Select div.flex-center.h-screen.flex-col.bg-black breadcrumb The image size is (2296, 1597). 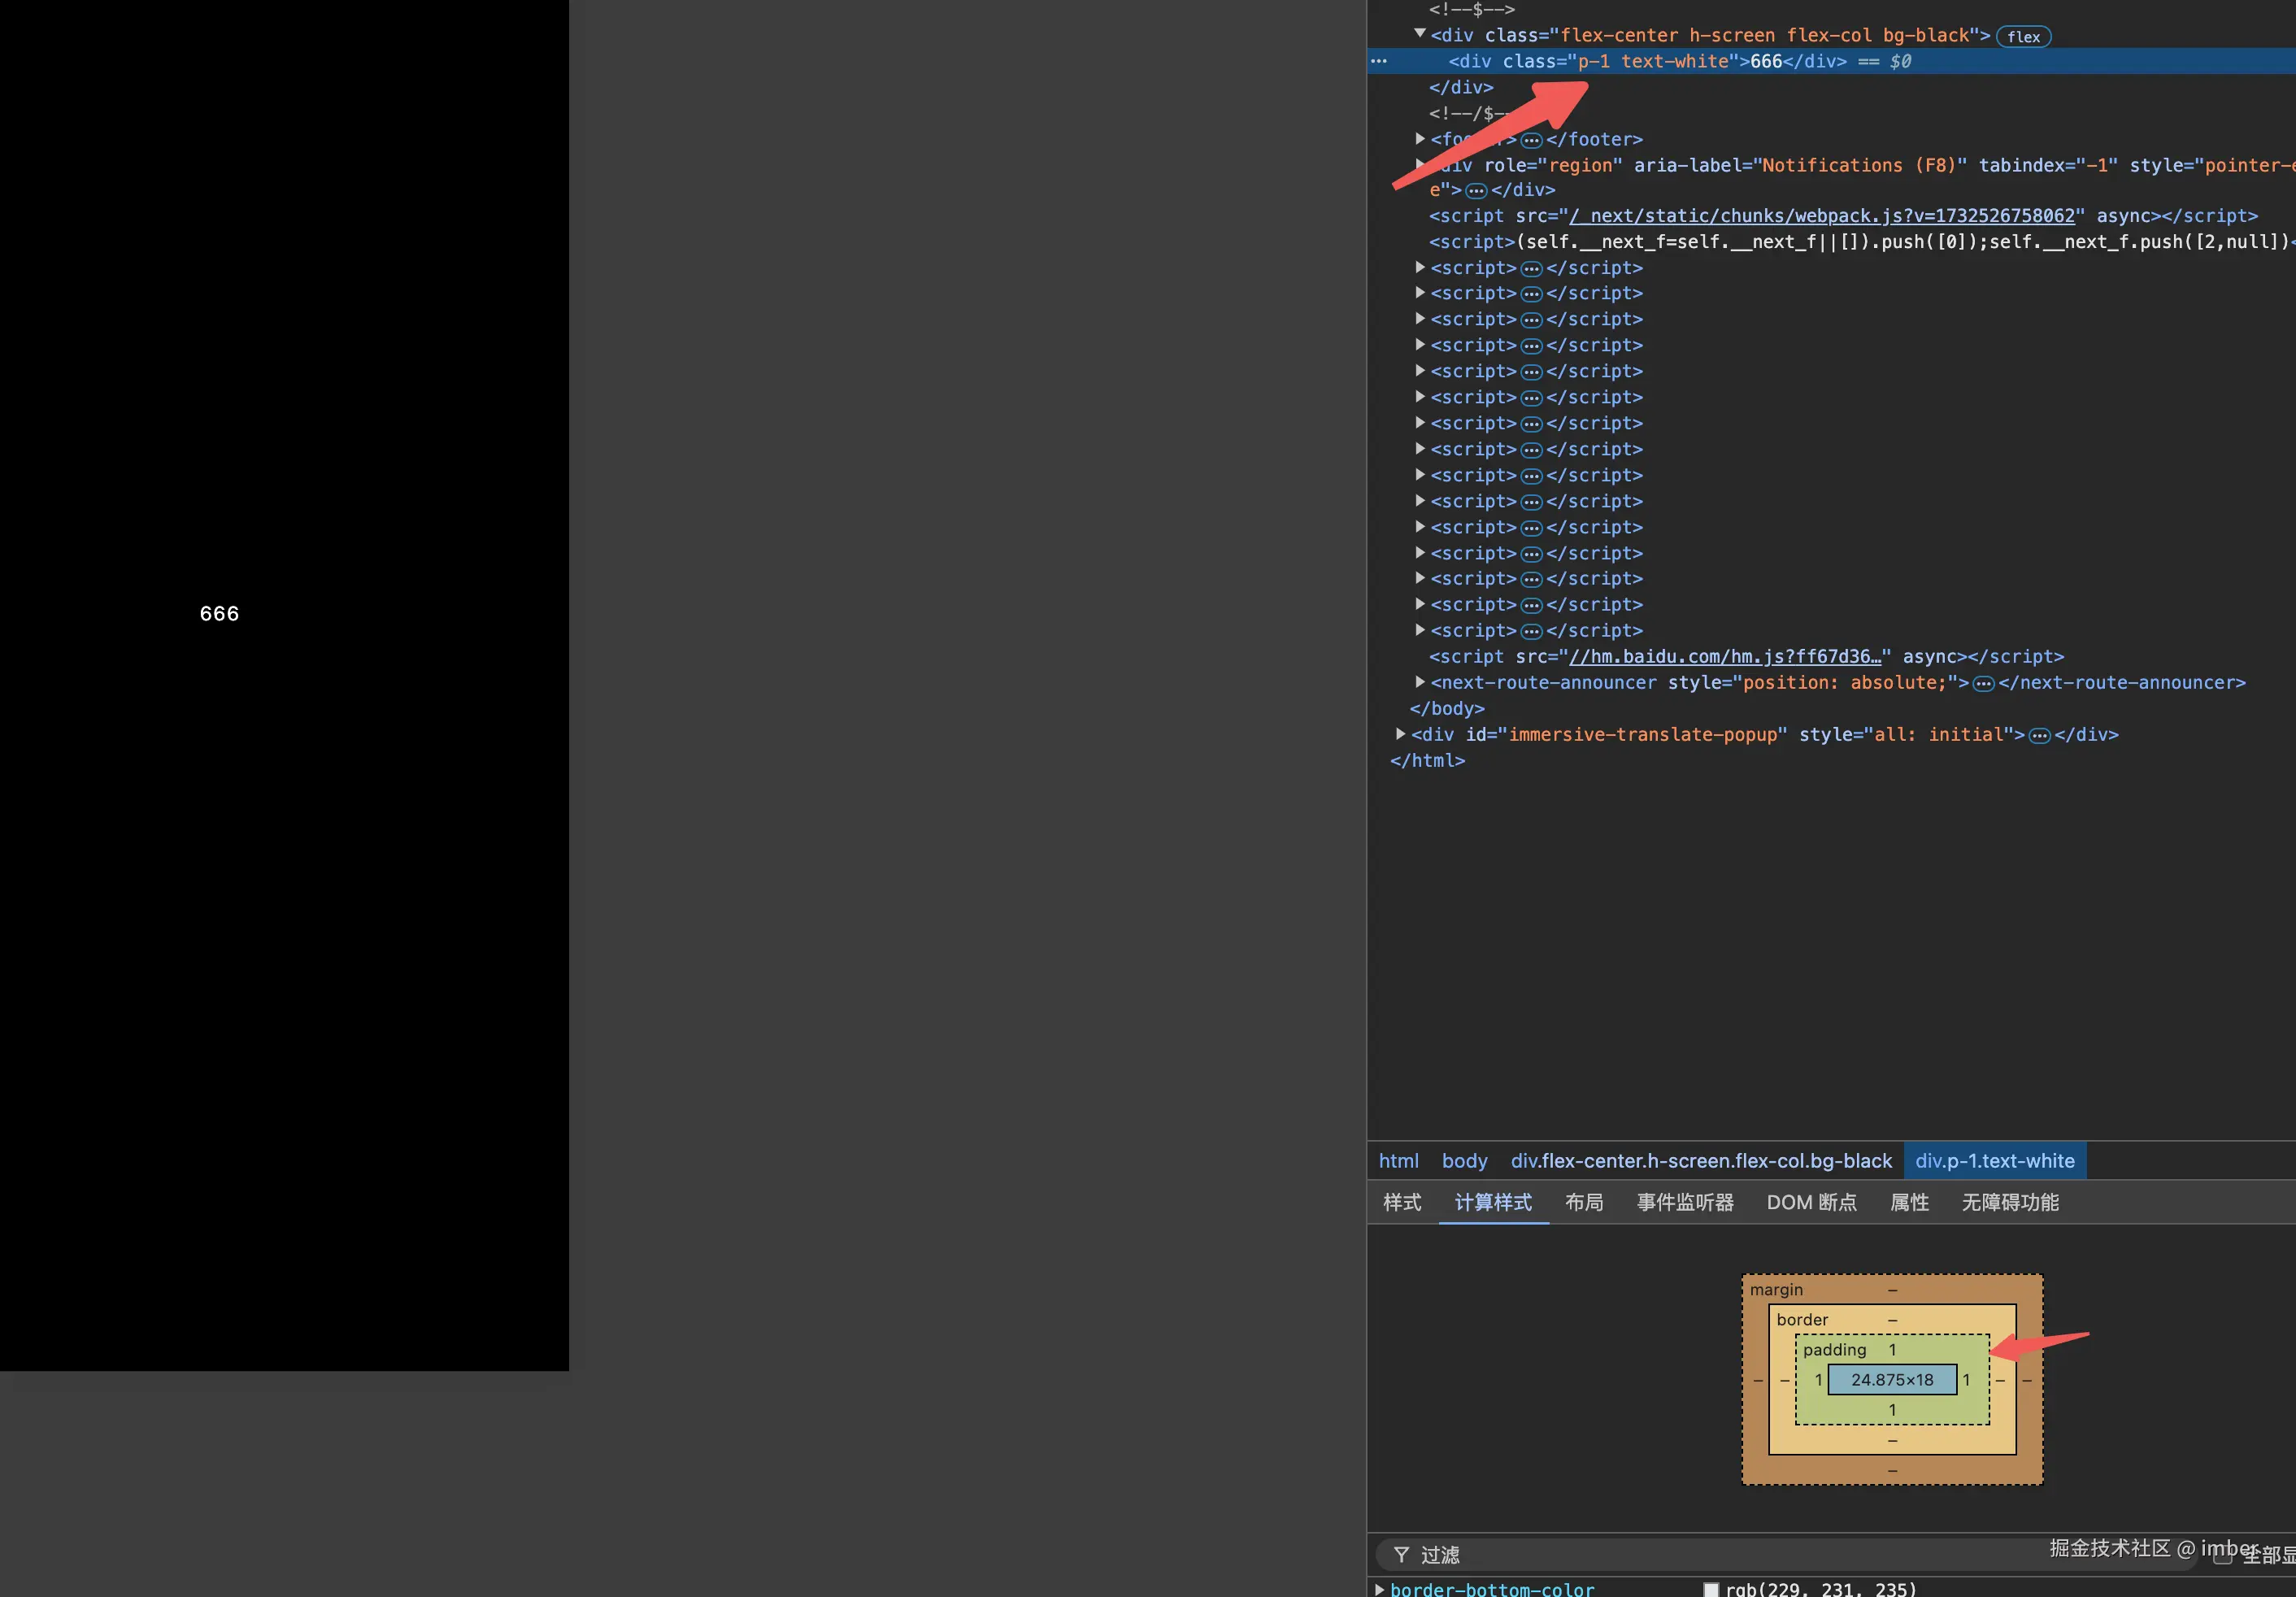coord(1701,1161)
